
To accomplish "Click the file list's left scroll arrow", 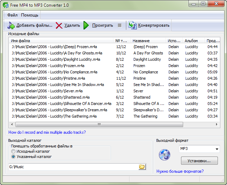I will tap(12, 124).
